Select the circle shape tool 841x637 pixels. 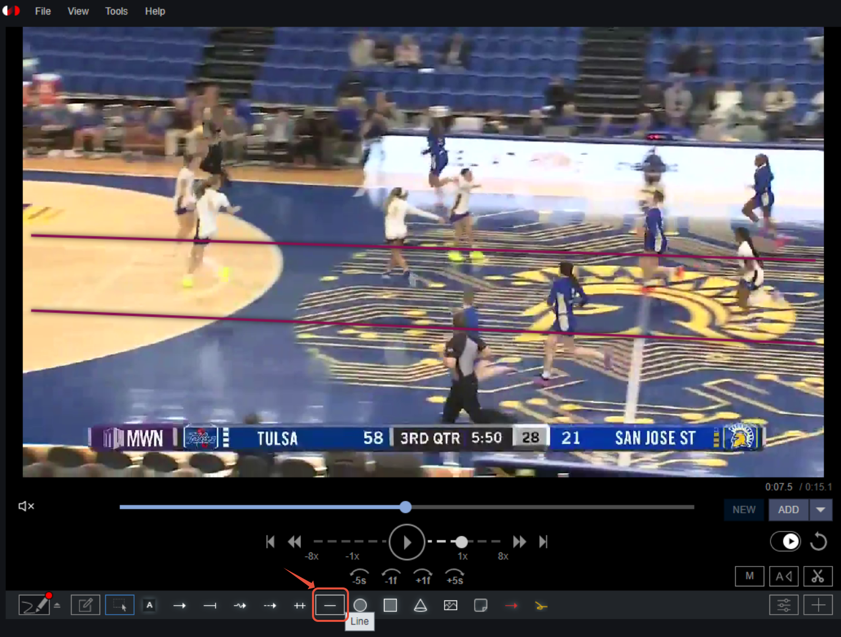point(360,605)
